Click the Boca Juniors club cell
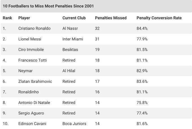This screenshot has height=129, width=192. coord(74,124)
